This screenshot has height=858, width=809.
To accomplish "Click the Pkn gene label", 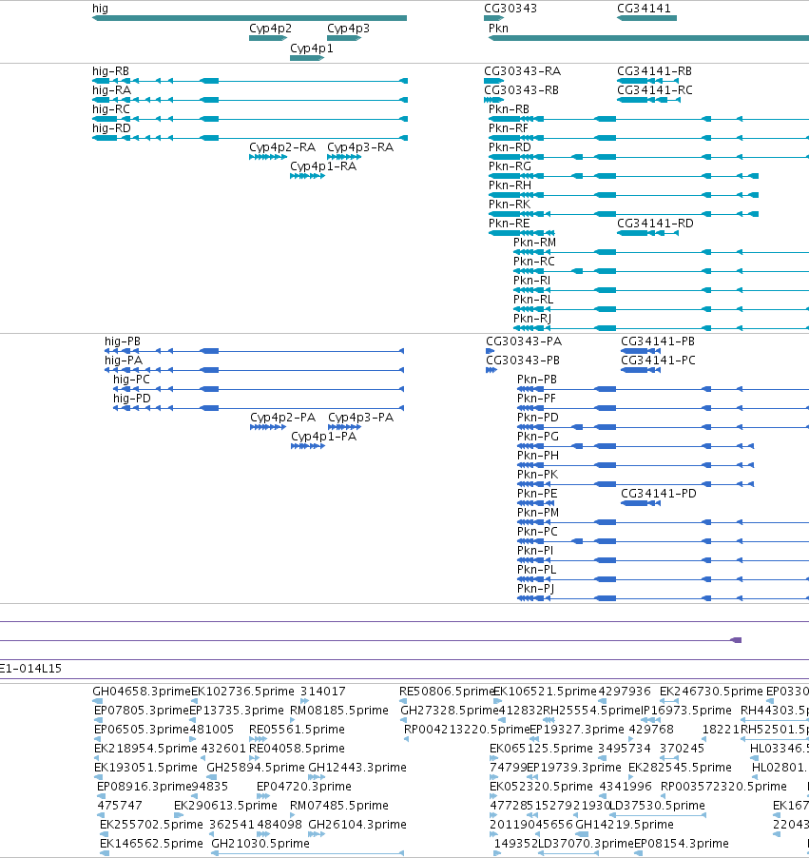I will pyautogui.click(x=498, y=29).
